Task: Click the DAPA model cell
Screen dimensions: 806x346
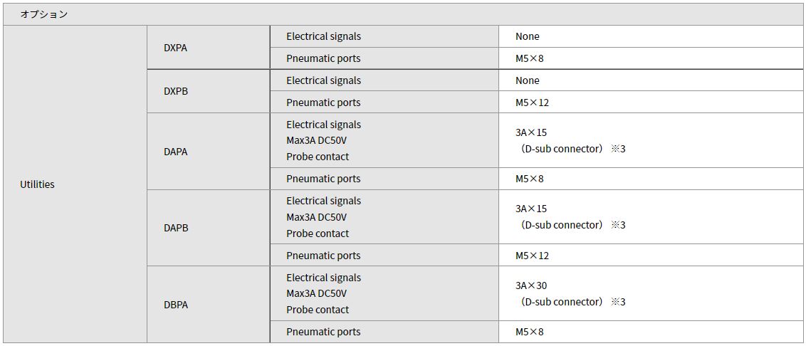Action: pyautogui.click(x=209, y=151)
